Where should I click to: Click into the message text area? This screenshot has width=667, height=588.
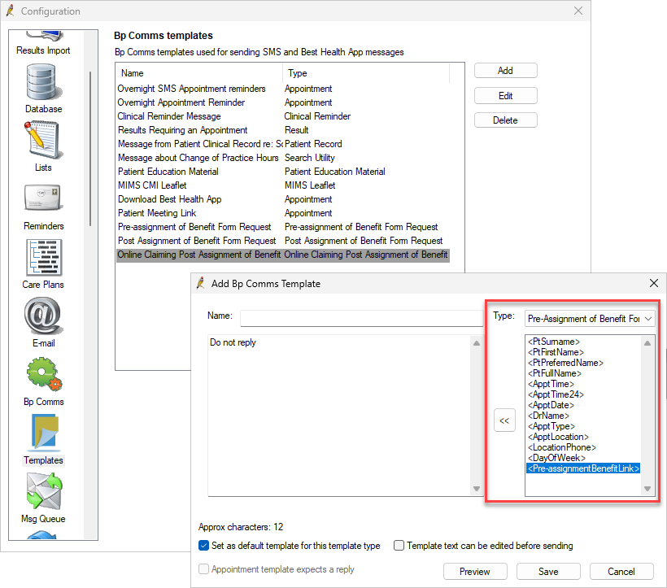pyautogui.click(x=339, y=416)
